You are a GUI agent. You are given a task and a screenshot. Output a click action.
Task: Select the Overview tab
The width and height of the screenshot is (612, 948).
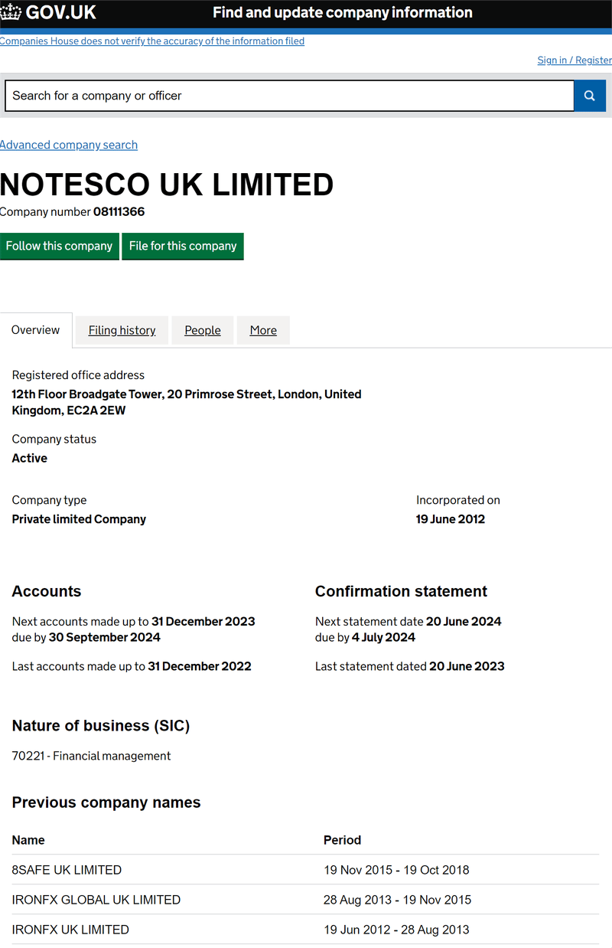coord(35,330)
